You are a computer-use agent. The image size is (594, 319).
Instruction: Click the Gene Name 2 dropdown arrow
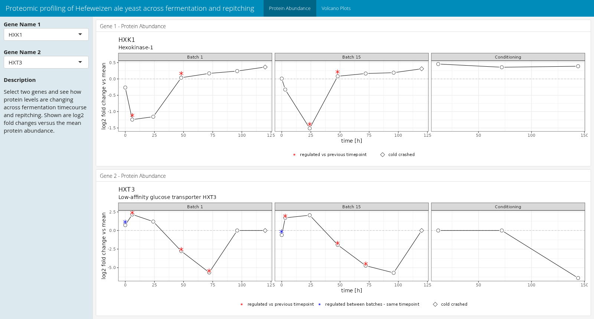[80, 62]
